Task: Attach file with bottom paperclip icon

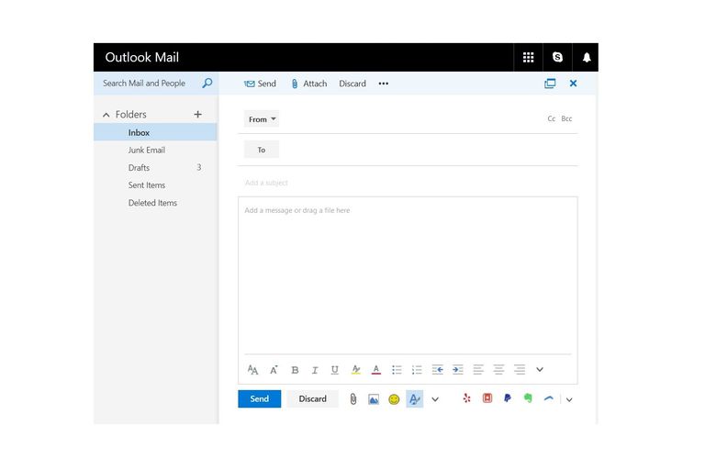Action: (353, 399)
